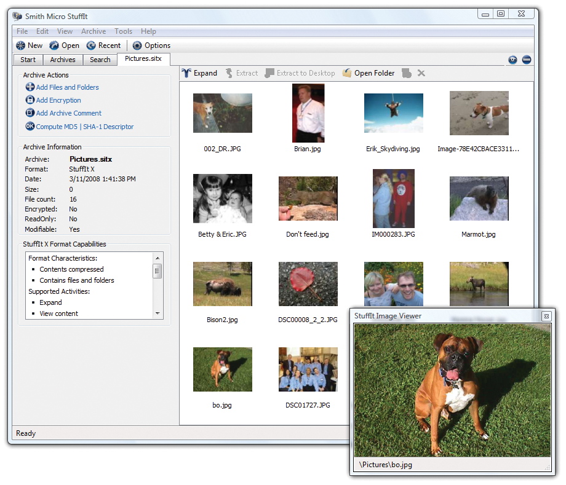Screen dimensions: 566x485
Task: Click the blue minus round icon
Action: click(527, 60)
